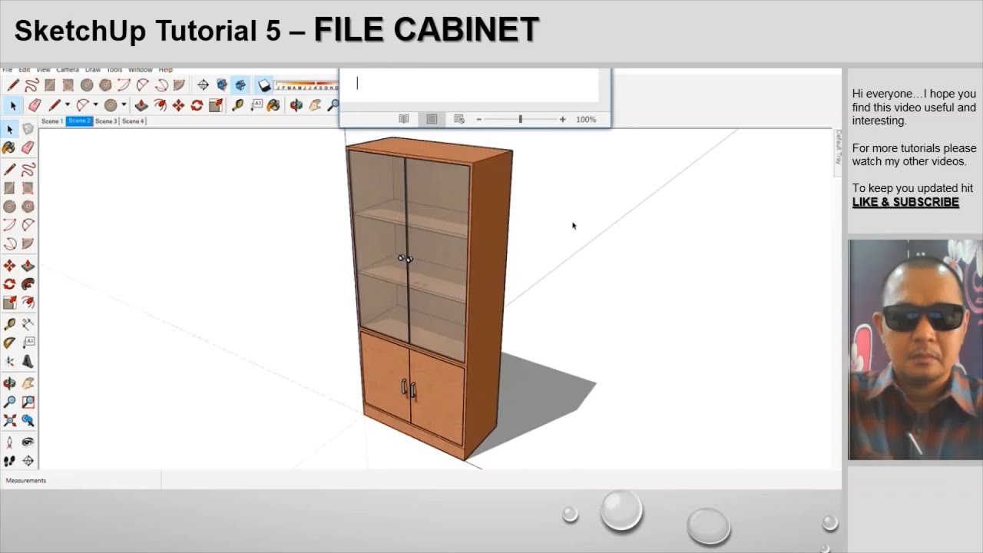Select the Tape Measure tool in second toolbar row
The image size is (983, 553).
coord(238,105)
